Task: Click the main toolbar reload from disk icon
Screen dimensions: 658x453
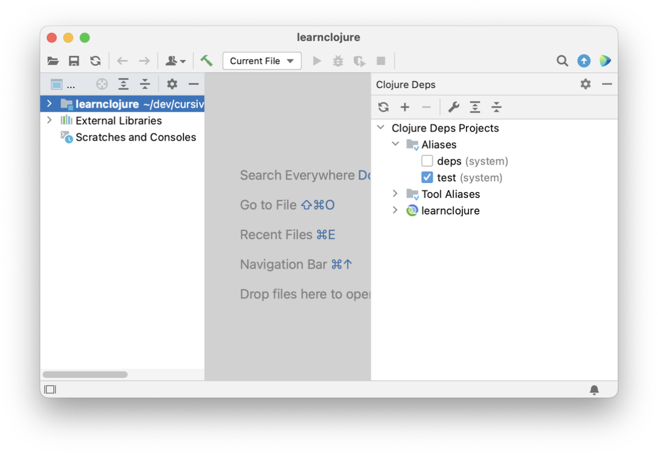Action: 95,61
